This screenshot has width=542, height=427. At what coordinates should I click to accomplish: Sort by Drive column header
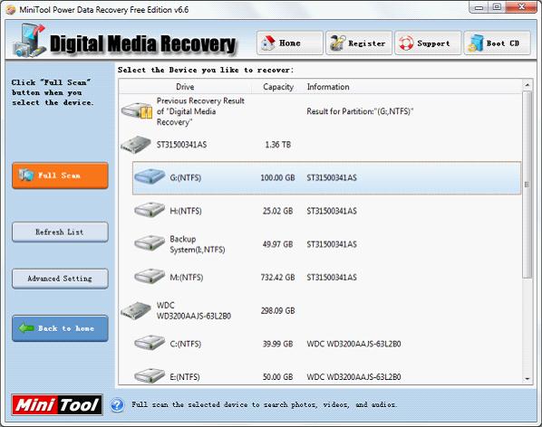(185, 87)
